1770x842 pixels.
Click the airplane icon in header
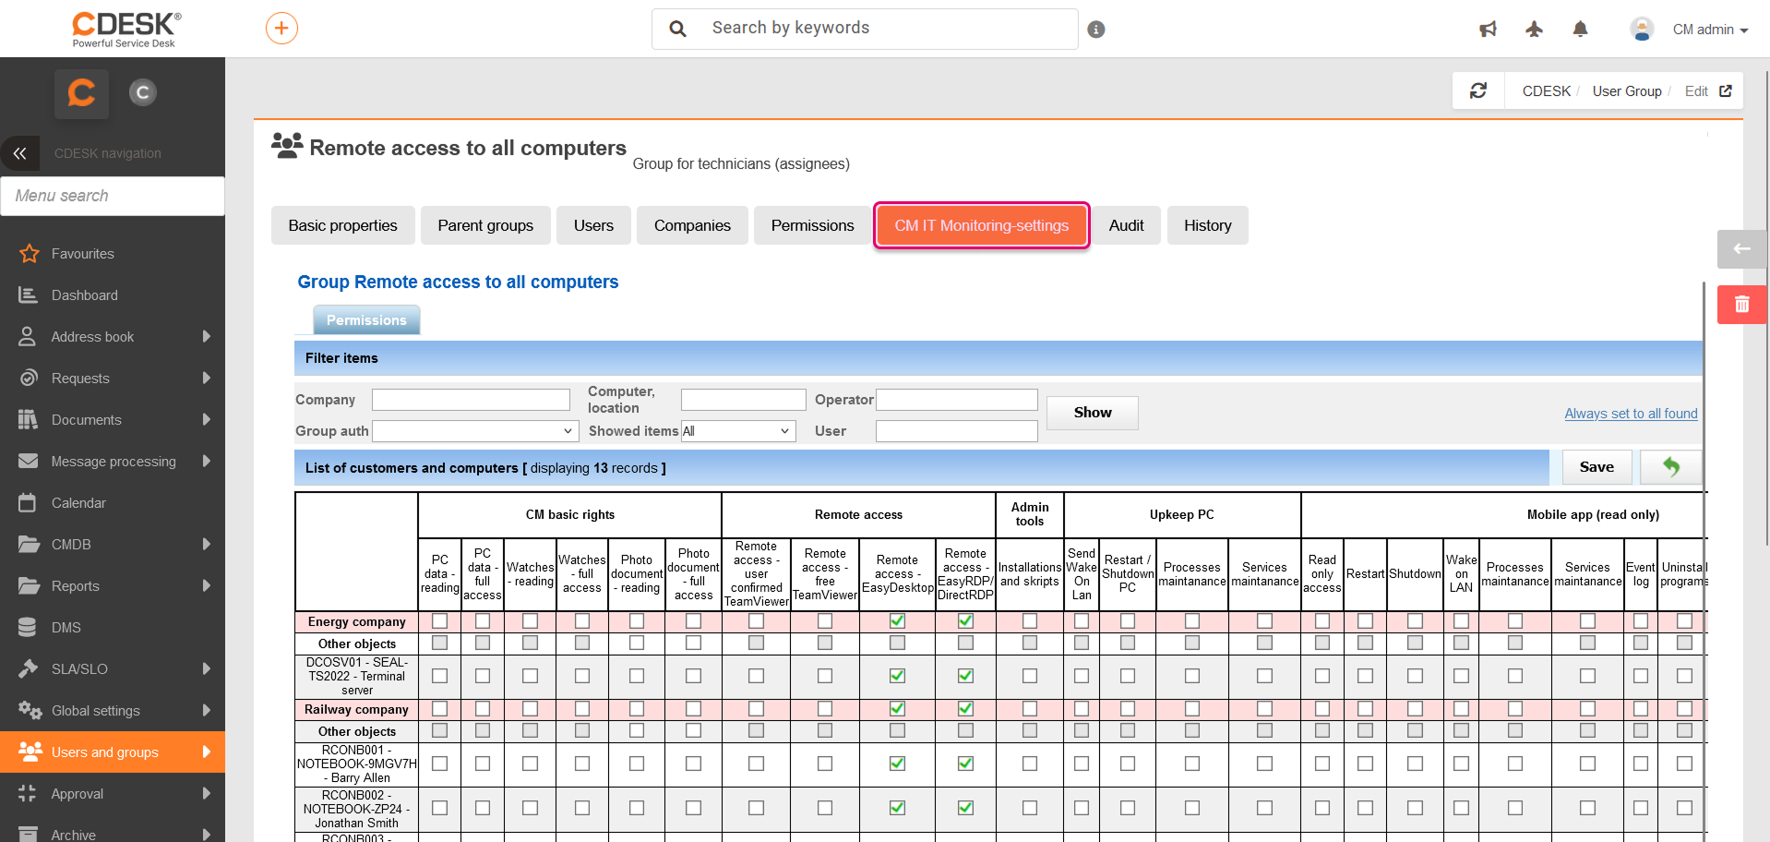pos(1534,30)
